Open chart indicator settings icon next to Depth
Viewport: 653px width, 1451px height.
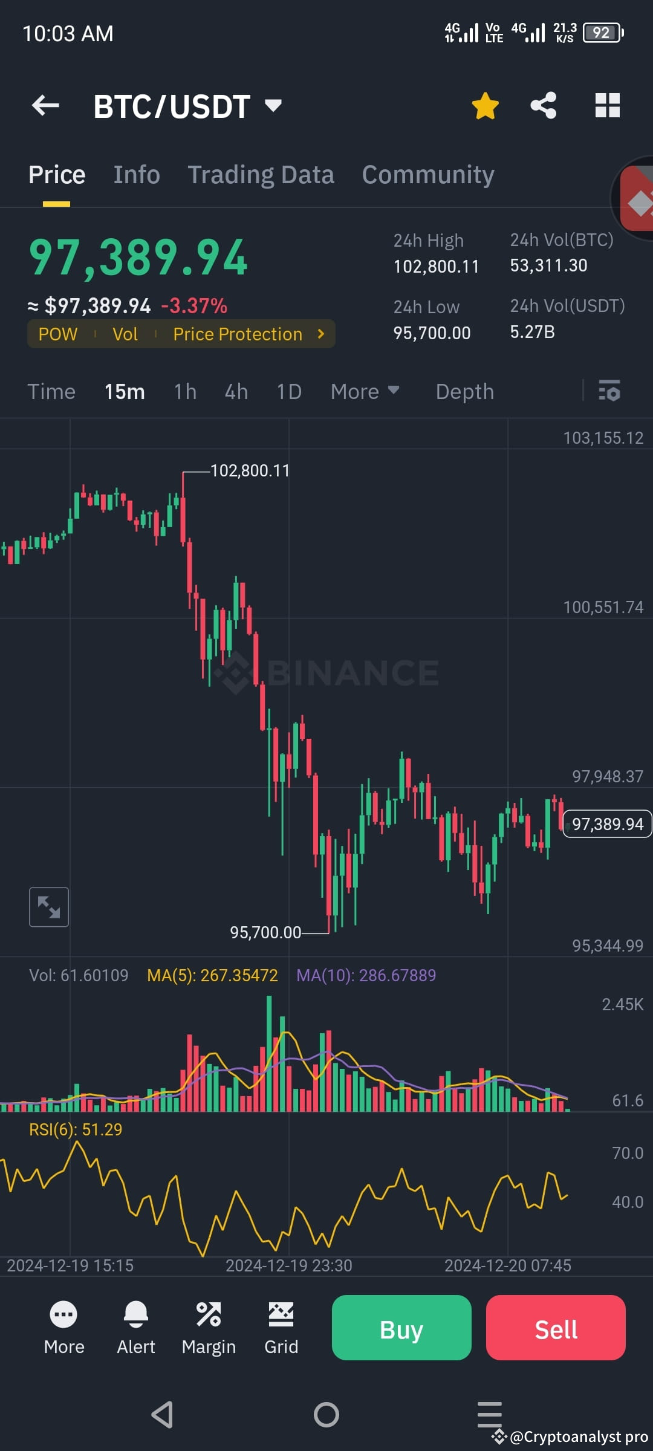[609, 392]
